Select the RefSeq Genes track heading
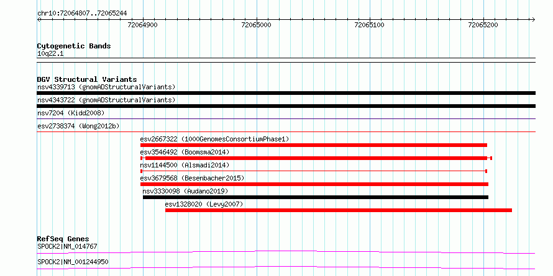This screenshot has height=276, width=553. (x=63, y=239)
